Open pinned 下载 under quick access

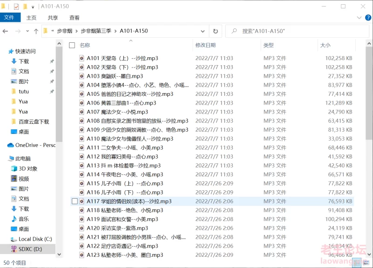(24, 61)
